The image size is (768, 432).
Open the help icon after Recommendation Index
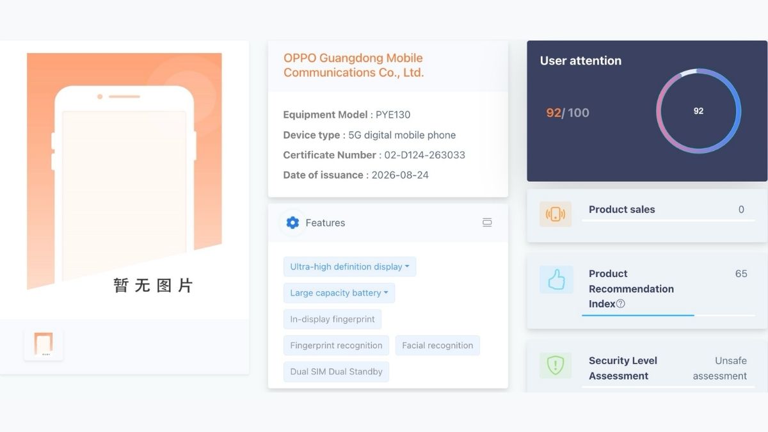click(x=620, y=304)
